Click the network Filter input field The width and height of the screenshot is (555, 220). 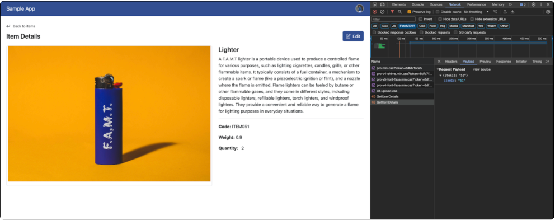(x=393, y=19)
